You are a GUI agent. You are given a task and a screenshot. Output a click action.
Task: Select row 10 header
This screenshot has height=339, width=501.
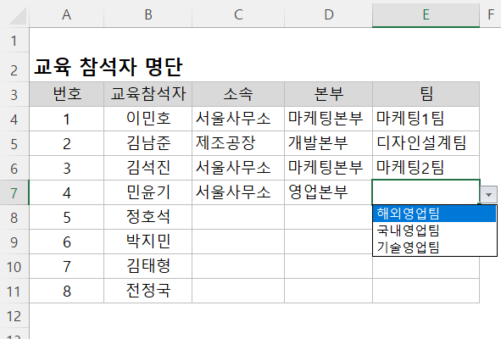pyautogui.click(x=14, y=267)
